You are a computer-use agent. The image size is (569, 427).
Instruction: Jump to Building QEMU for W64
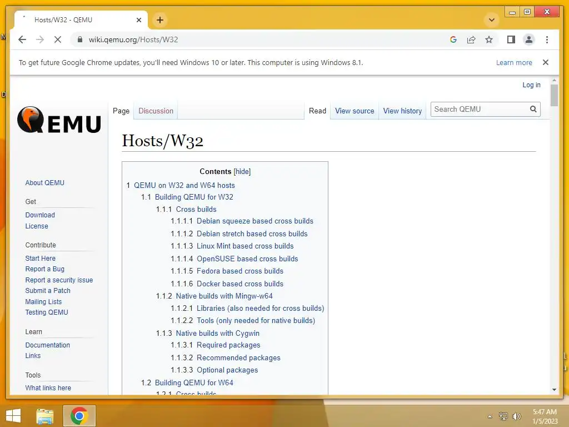coord(194,383)
